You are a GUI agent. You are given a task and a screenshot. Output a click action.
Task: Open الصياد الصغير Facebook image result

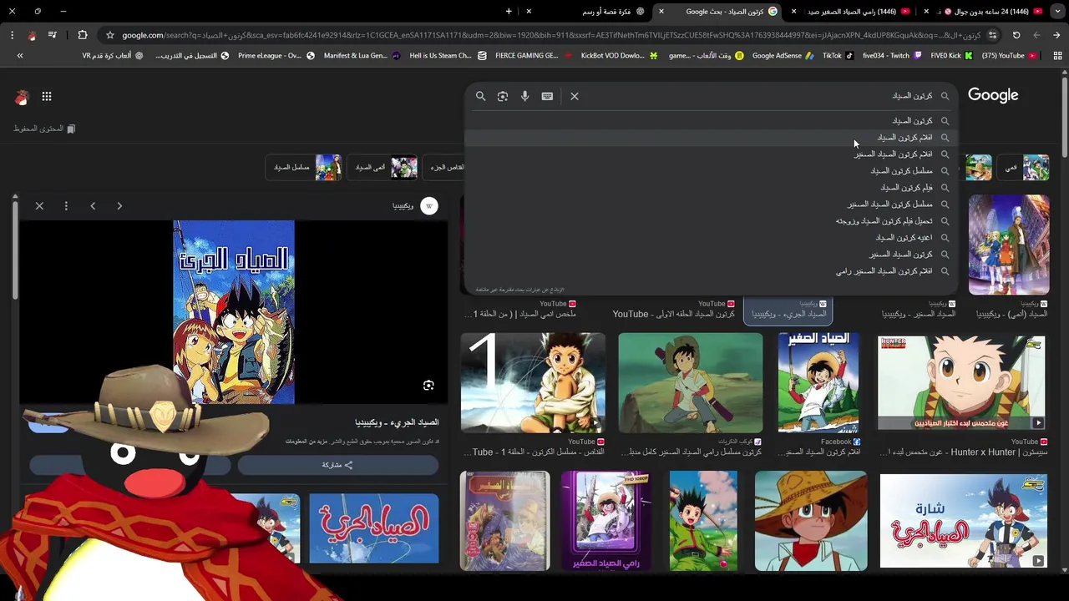(818, 383)
